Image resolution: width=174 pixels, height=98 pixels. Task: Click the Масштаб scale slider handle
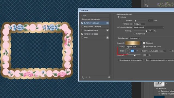(x=135, y=55)
